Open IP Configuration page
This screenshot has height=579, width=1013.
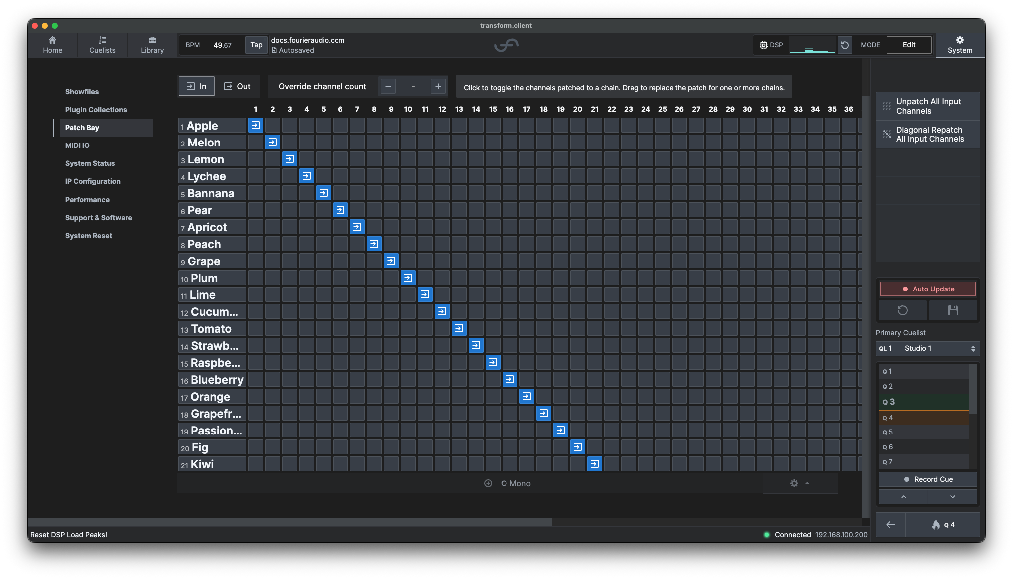pyautogui.click(x=93, y=181)
